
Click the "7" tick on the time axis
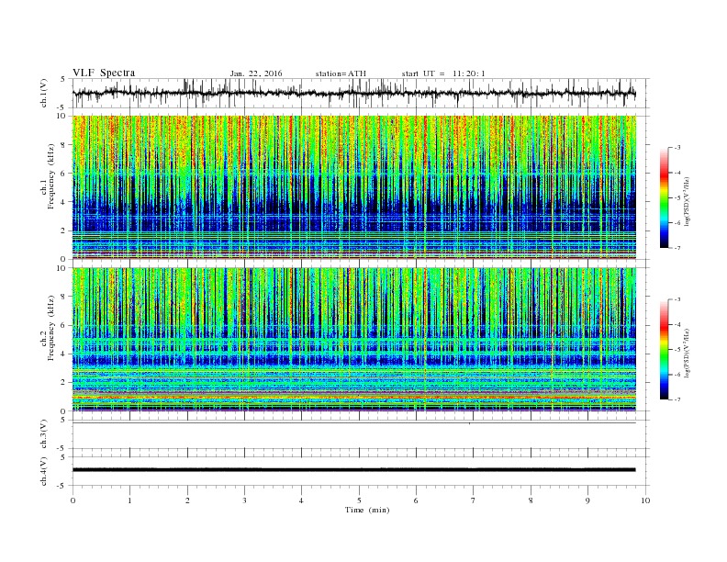coord(474,500)
